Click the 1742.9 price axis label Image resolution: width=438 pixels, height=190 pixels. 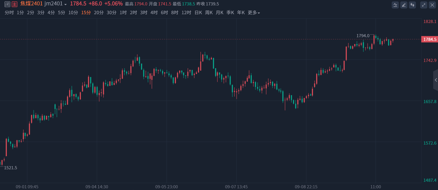click(430, 60)
